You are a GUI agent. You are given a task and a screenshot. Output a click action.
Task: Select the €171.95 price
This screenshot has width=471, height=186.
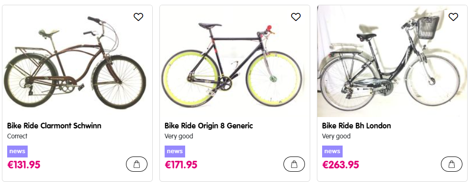point(181,165)
